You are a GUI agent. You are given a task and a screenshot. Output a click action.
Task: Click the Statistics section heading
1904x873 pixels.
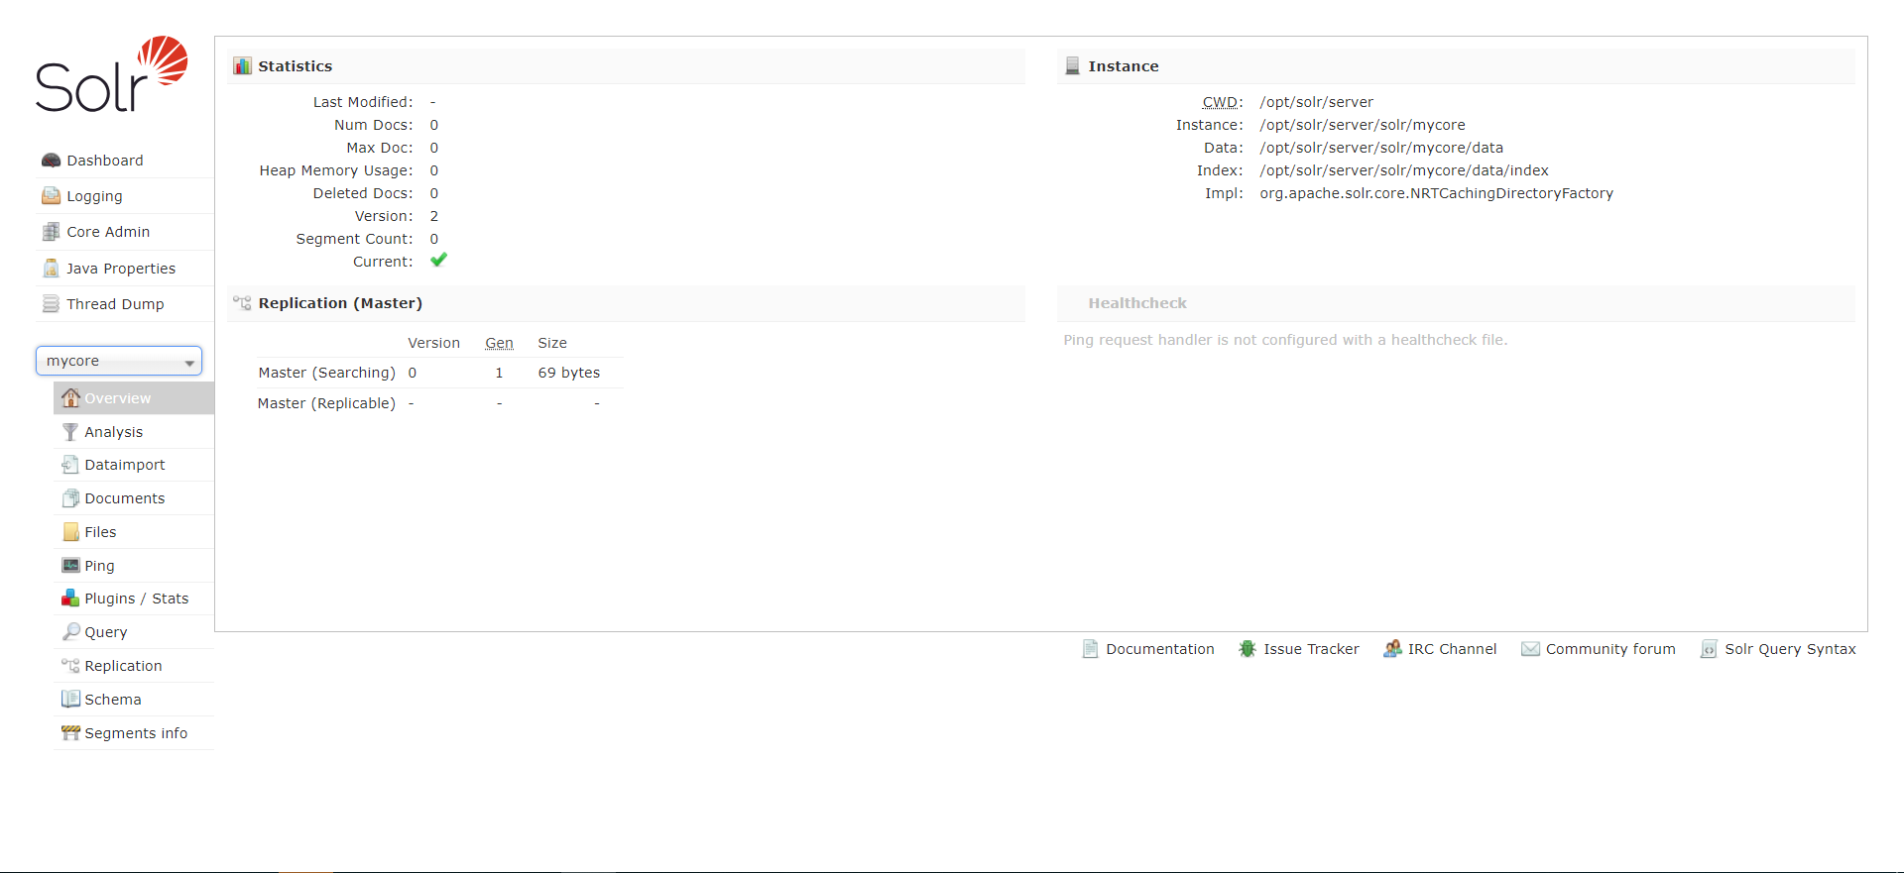pos(296,66)
